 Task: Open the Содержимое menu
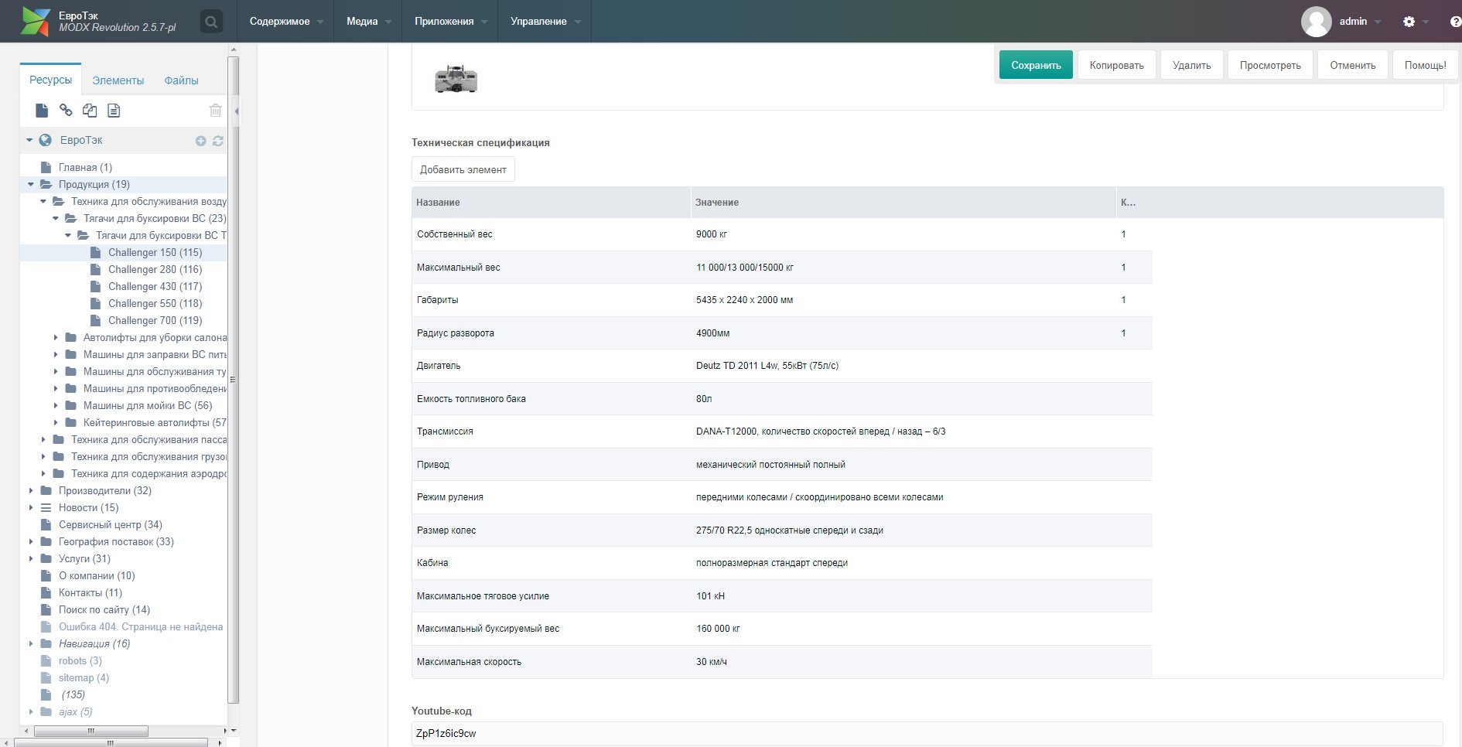point(285,22)
